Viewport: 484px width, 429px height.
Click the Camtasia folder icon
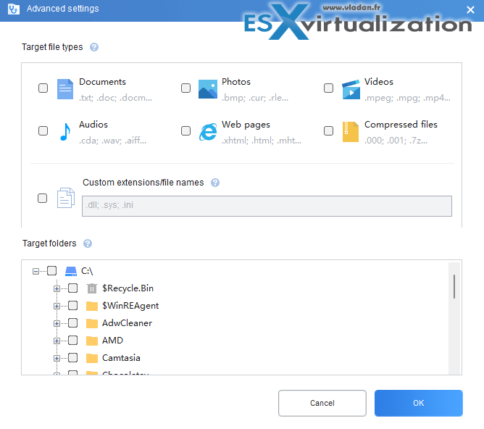coord(92,358)
